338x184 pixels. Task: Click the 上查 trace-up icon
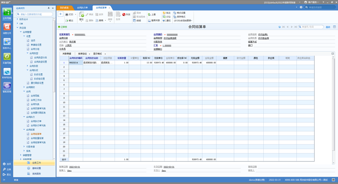[149, 14]
